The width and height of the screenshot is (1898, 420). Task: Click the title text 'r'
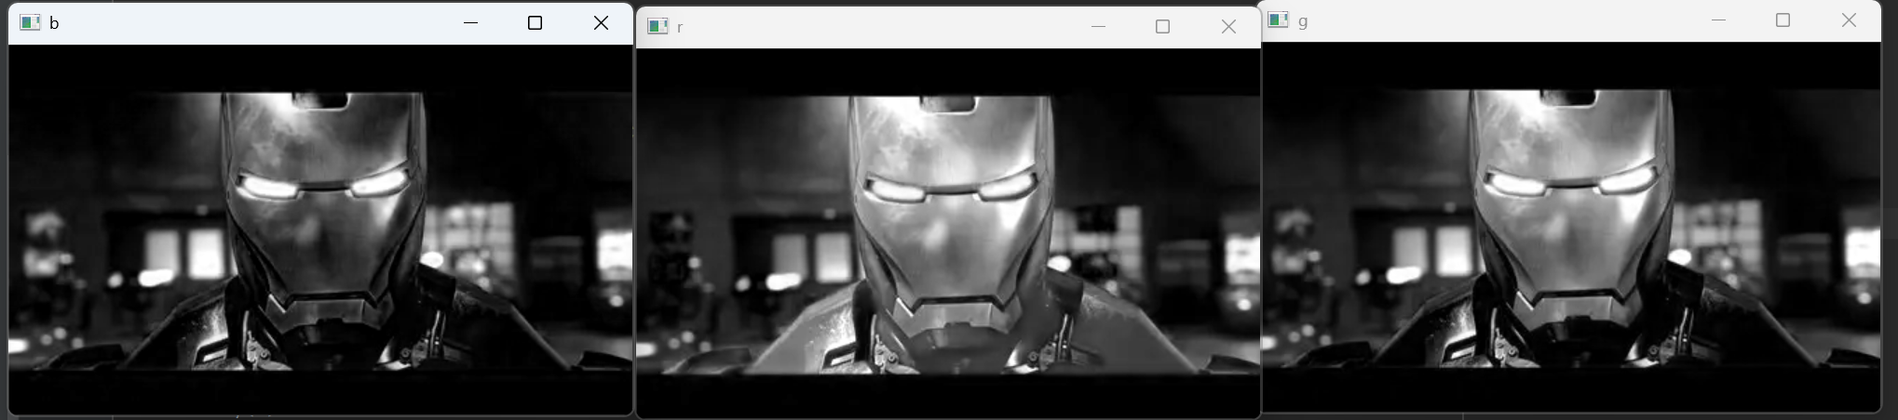tap(680, 27)
